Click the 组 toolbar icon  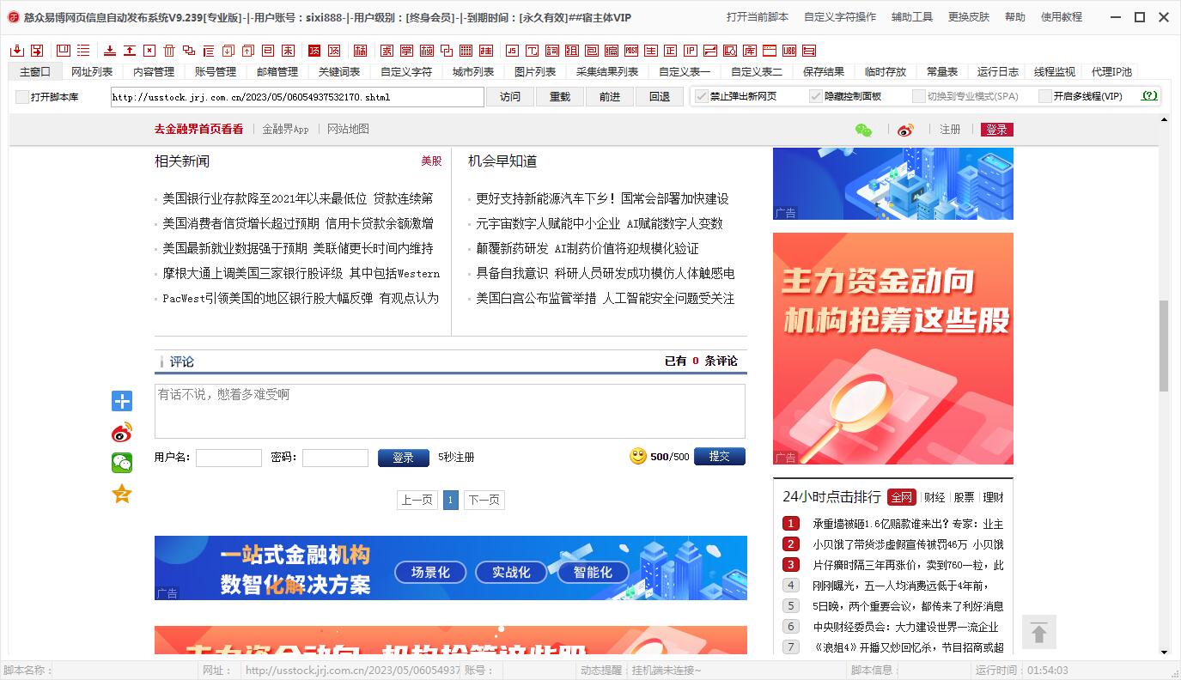572,51
